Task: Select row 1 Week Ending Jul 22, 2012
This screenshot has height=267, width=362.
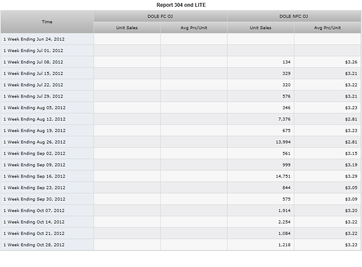Action: [x=181, y=85]
